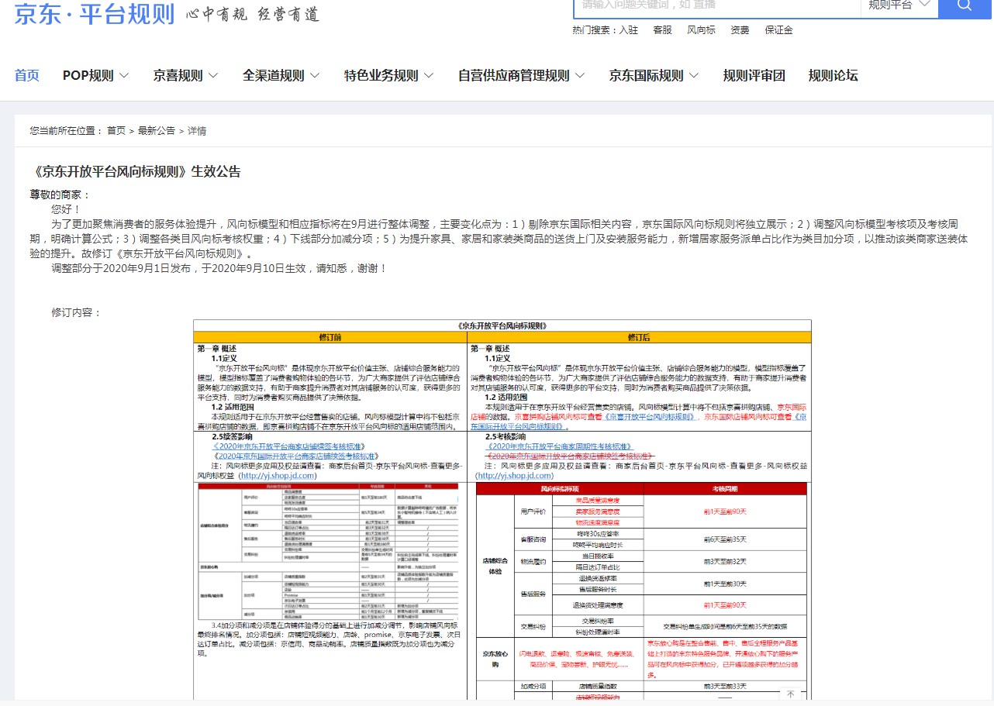
Task: Focus the keyword search input field
Action: pyautogui.click(x=717, y=5)
